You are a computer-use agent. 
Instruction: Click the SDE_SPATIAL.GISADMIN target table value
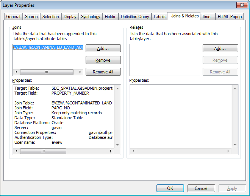pyautogui.click(x=82, y=88)
